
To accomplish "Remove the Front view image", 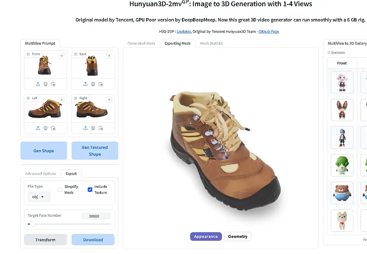I will click(62, 56).
